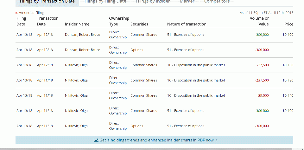Viewport: 304px width, 150px height.
Task: Go to the Marker tab
Action: 187,2
